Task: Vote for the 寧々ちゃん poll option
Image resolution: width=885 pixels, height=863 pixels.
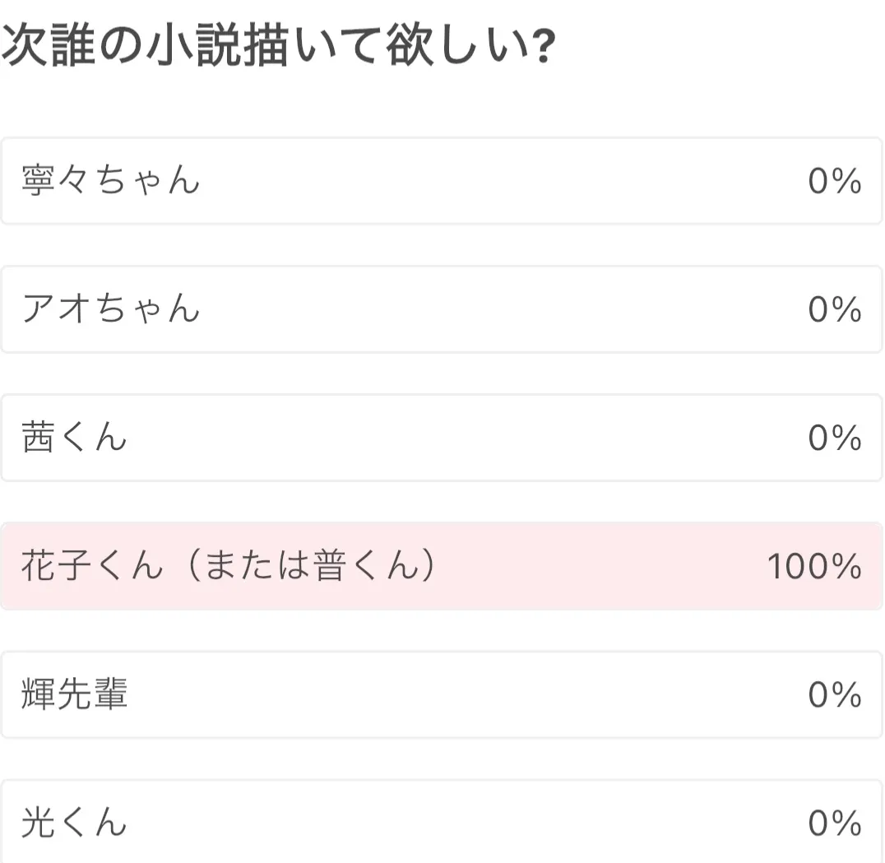Action: [x=442, y=181]
